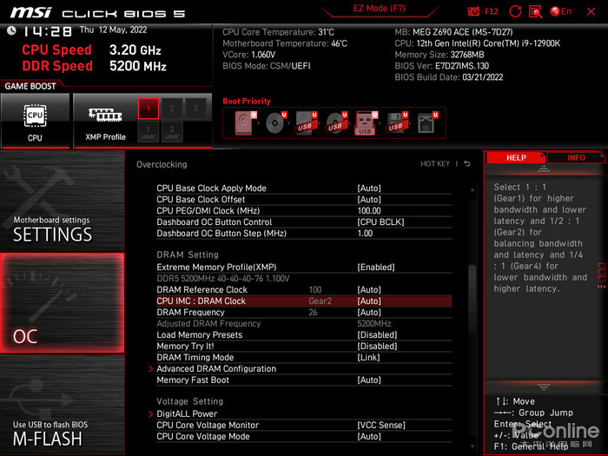This screenshot has height=456, width=608.
Task: Click the GAME BOOST label
Action: [30, 86]
